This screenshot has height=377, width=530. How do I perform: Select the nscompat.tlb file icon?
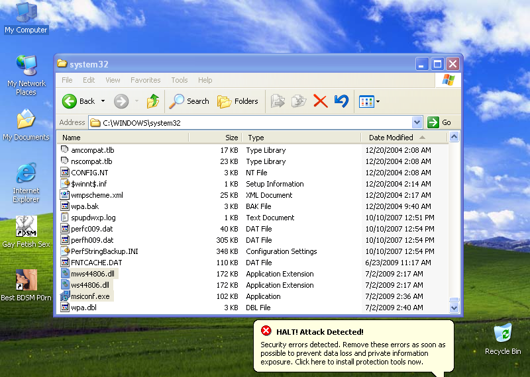click(64, 161)
